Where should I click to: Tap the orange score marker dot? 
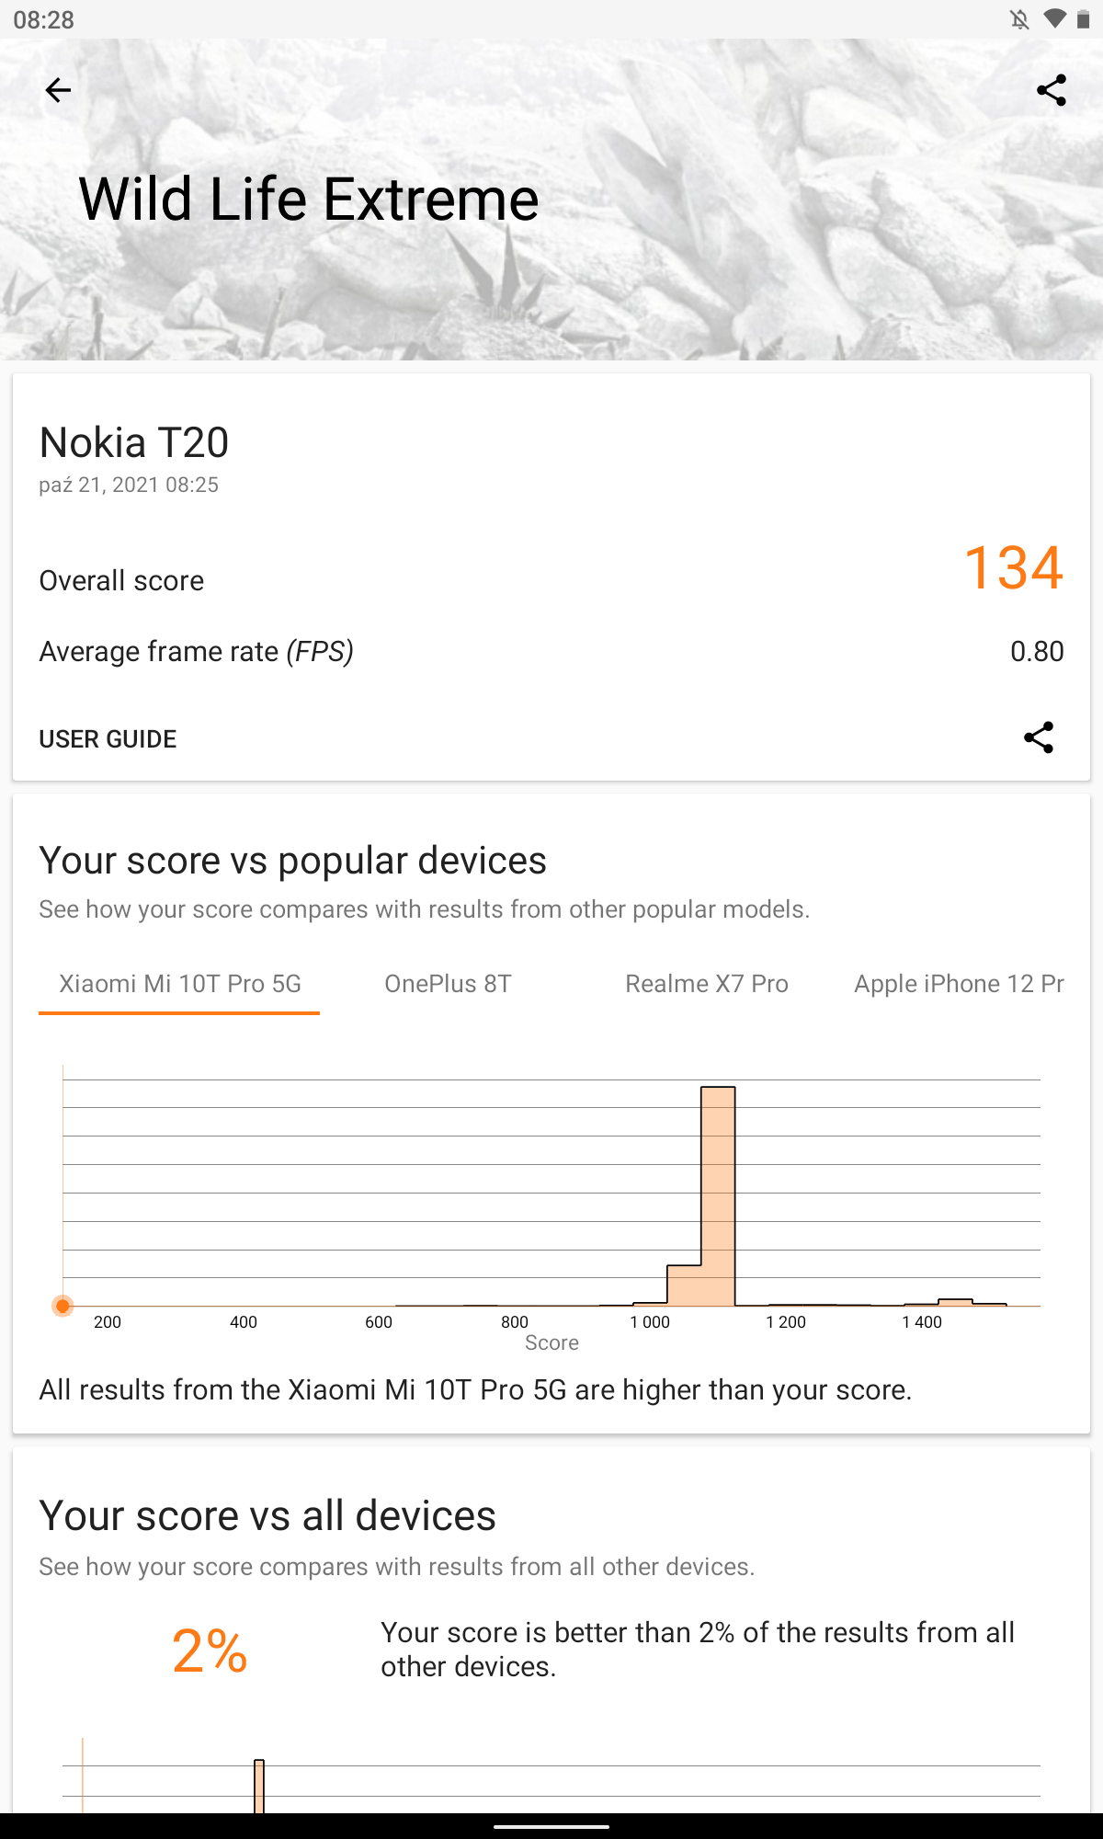[x=63, y=1306]
